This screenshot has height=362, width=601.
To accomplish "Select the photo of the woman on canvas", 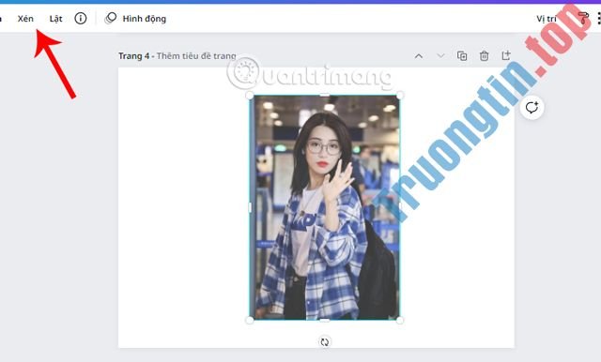I will 324,207.
